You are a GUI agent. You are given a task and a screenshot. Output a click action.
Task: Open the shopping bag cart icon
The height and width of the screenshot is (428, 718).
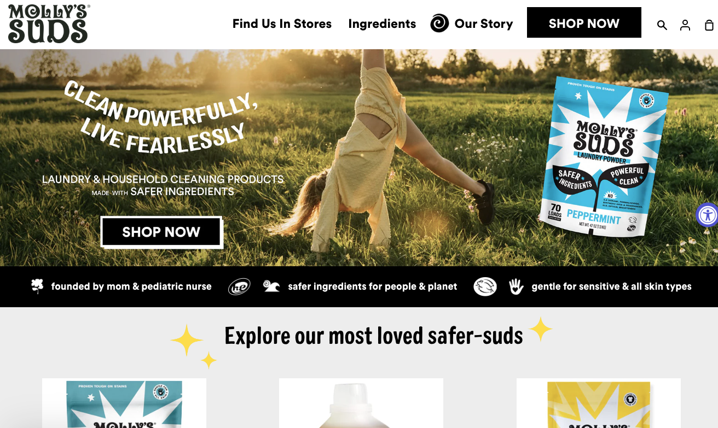[x=709, y=25]
